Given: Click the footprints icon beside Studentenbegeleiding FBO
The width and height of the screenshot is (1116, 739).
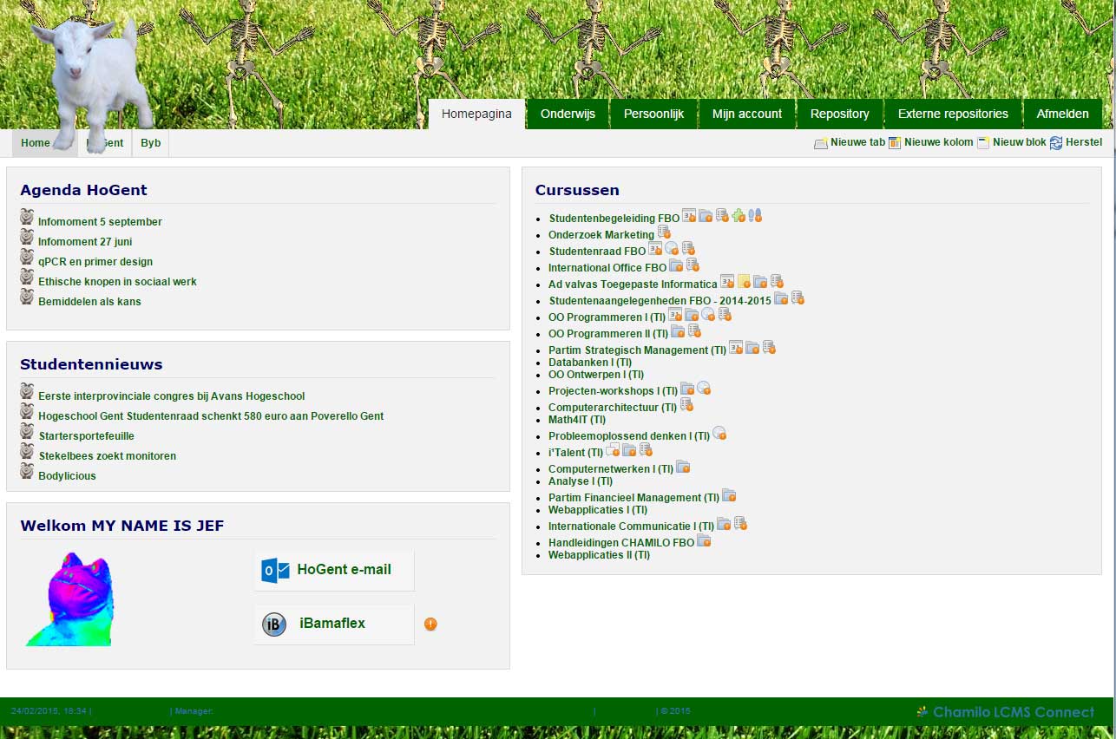Looking at the screenshot, I should coord(755,215).
